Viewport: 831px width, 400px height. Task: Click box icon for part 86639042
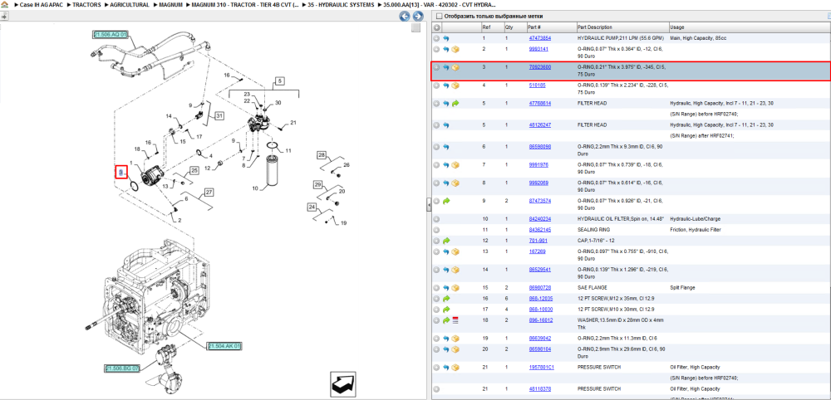pyautogui.click(x=455, y=339)
